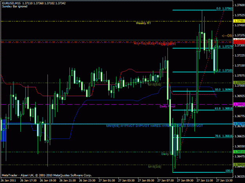
Task: Select the red dotted Fibonacci trend line
Action: point(199,91)
